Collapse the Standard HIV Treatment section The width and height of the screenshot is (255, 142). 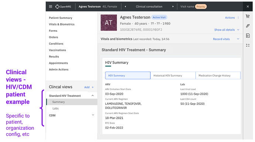tap(92, 96)
